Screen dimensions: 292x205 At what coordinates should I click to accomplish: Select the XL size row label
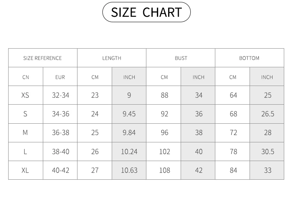25,170
